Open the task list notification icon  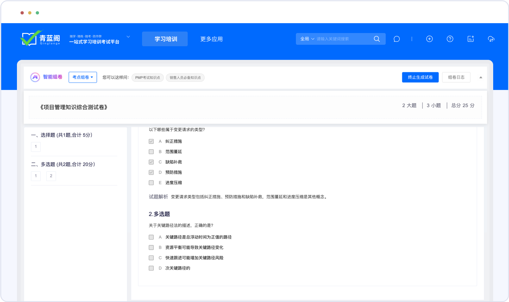pyautogui.click(x=470, y=39)
